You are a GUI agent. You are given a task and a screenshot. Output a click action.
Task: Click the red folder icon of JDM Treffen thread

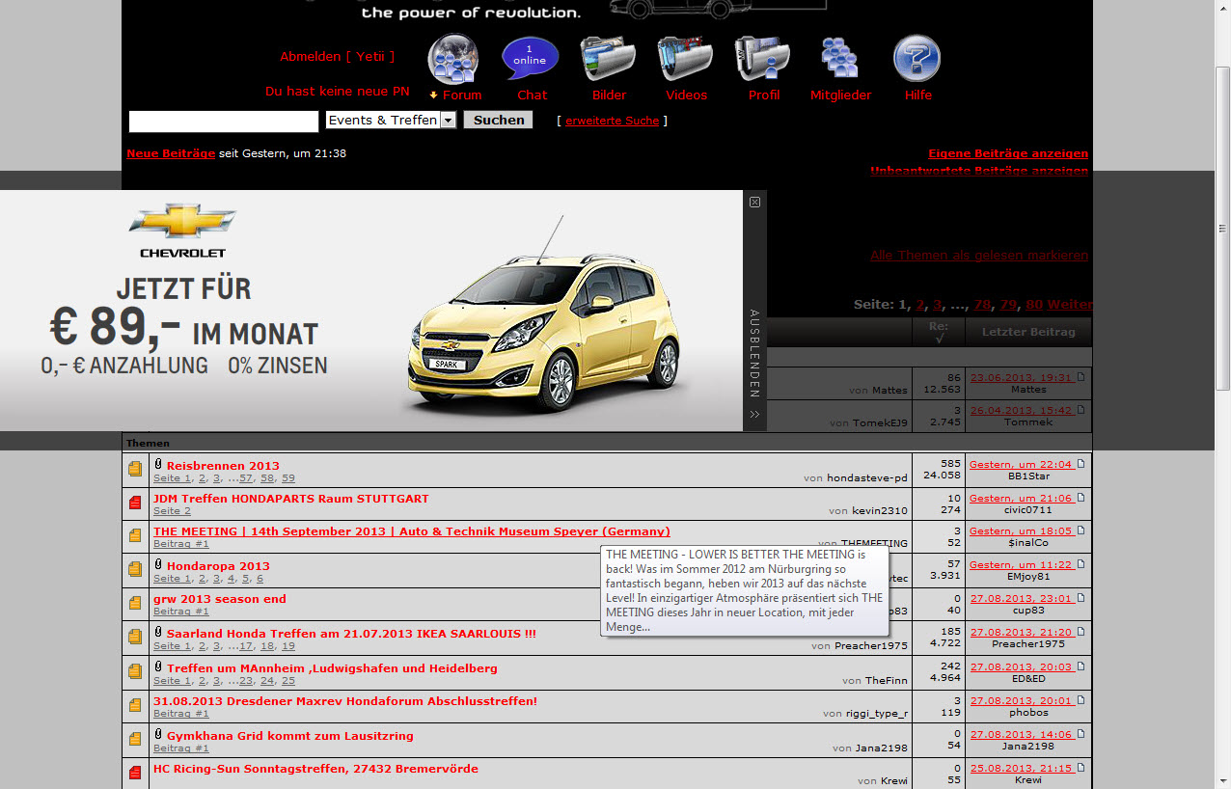pyautogui.click(x=135, y=503)
